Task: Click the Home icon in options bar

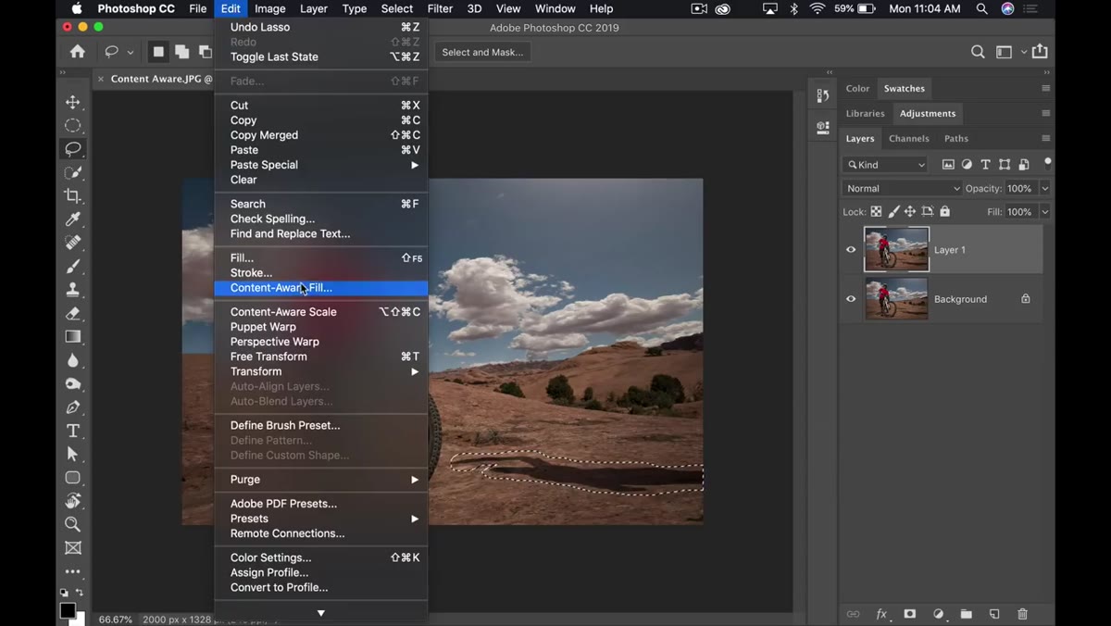Action: tap(78, 52)
